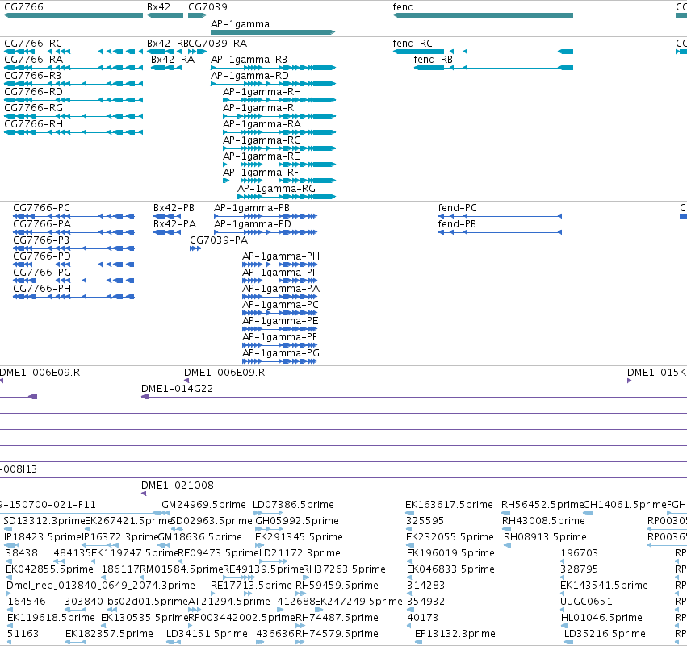This screenshot has width=687, height=646.
Task: Click the fend gene label
Action: (403, 7)
